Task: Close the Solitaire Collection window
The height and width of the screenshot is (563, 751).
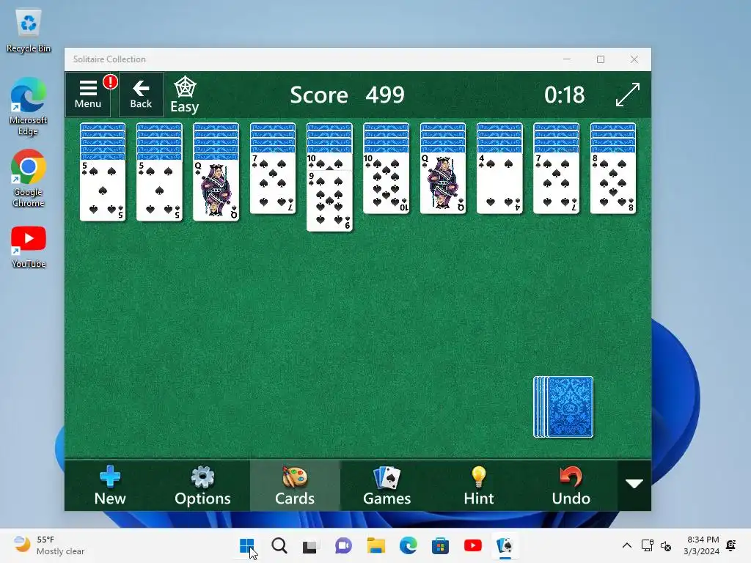Action: click(x=634, y=59)
